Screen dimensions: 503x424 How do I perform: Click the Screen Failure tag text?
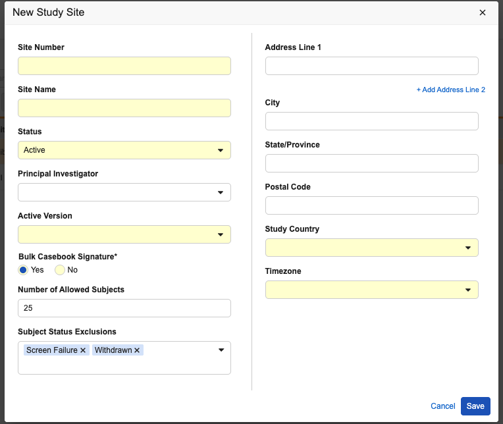[51, 350]
